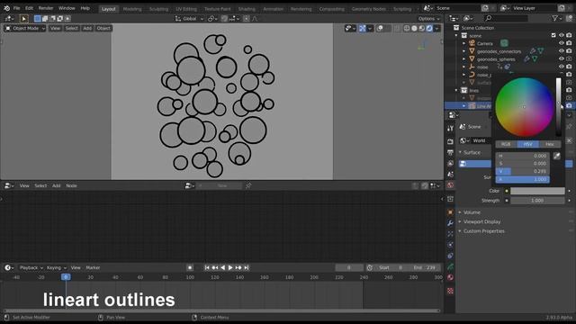Open the viewport Options dropdown
The height and width of the screenshot is (324, 576).
tap(428, 18)
